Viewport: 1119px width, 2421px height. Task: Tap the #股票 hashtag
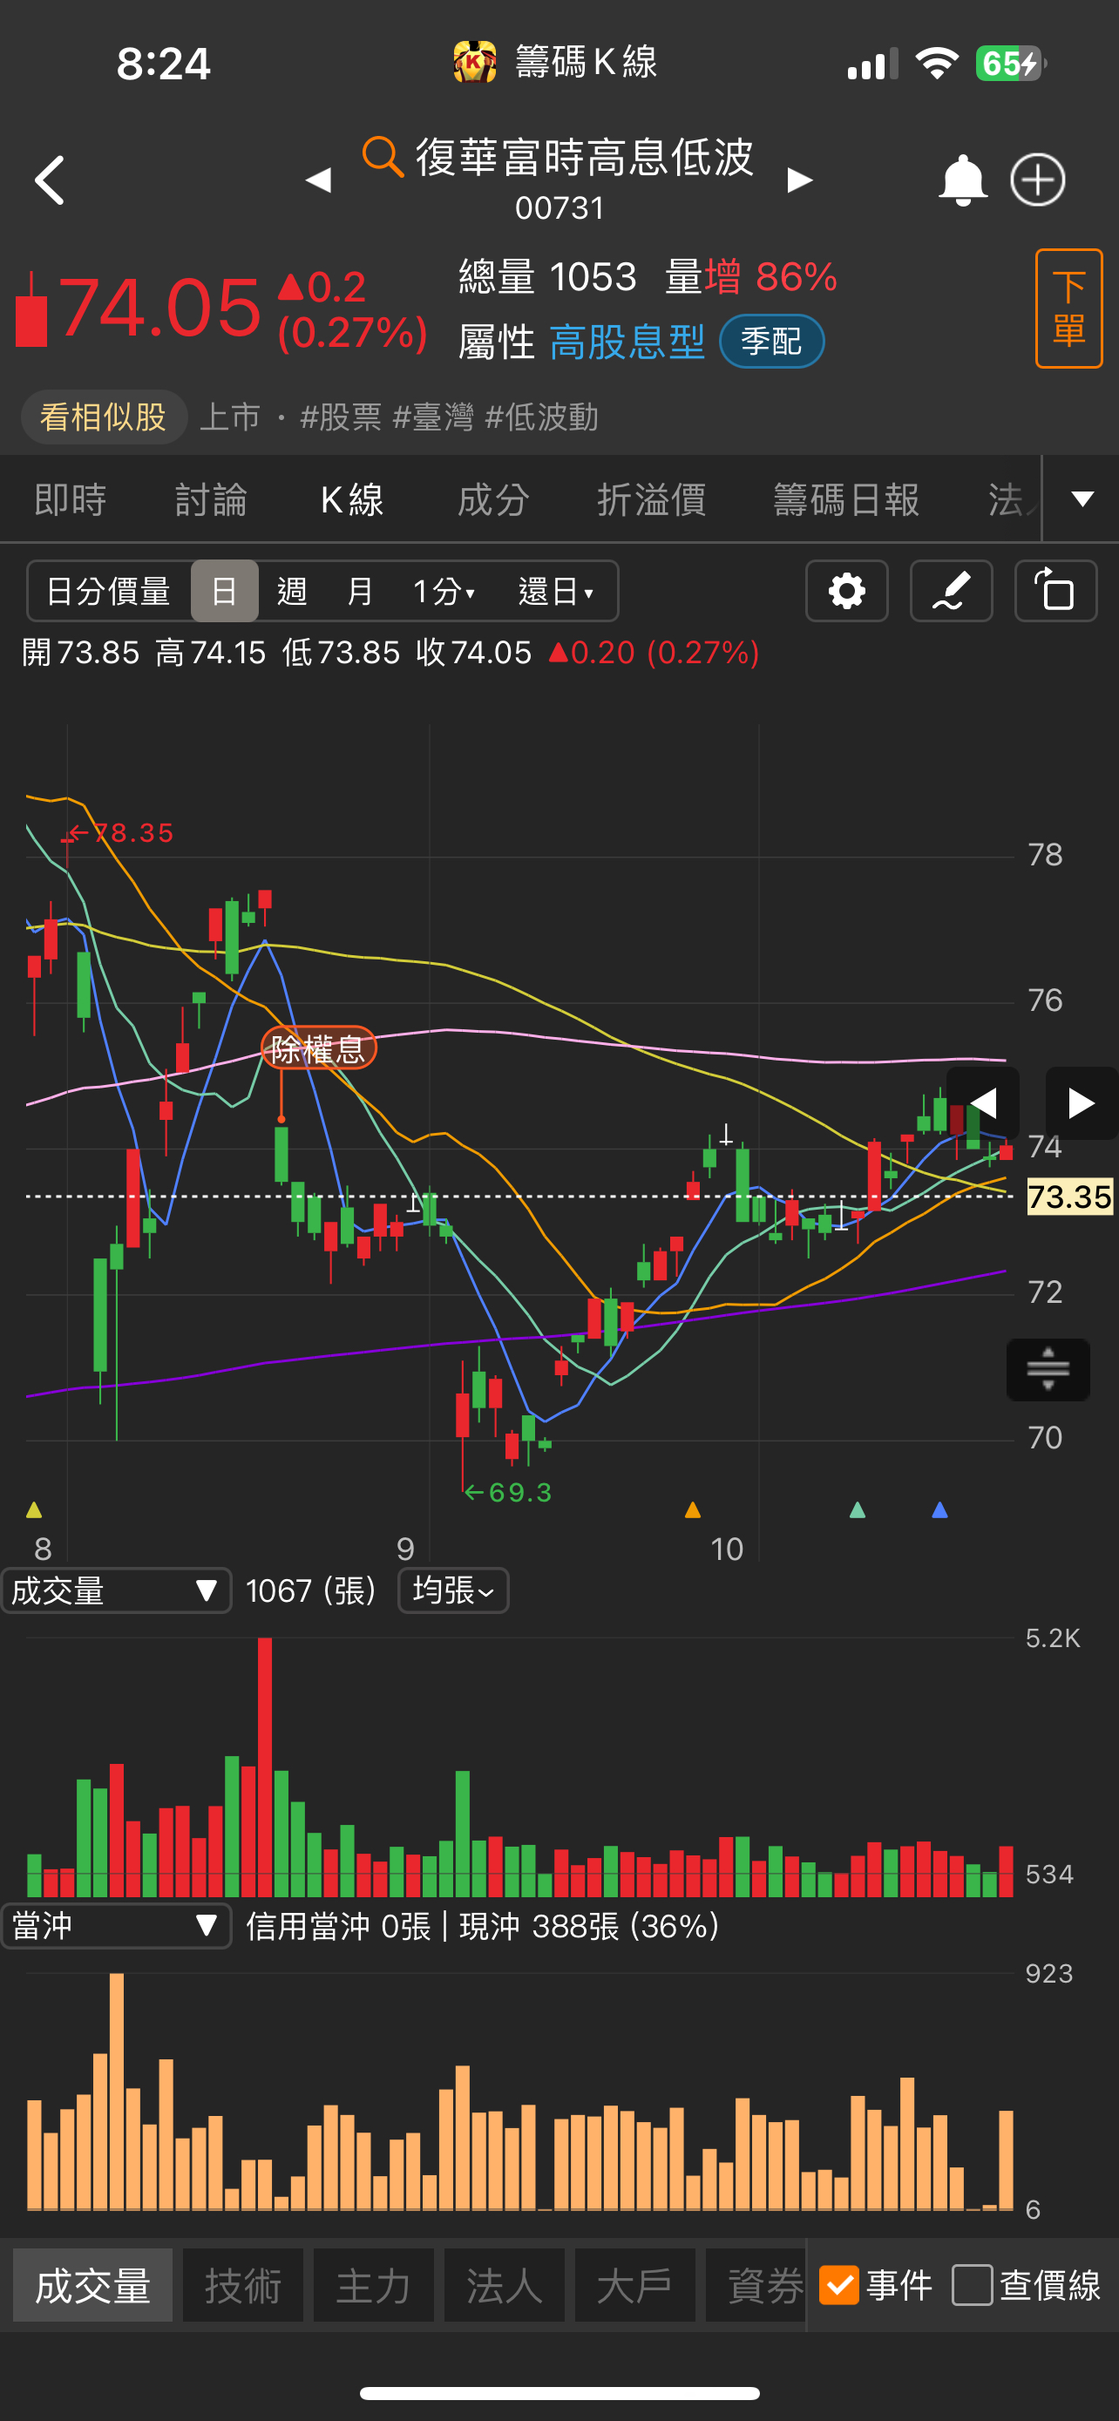point(340,417)
